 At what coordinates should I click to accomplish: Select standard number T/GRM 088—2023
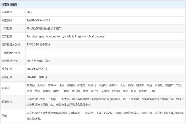(38, 20)
